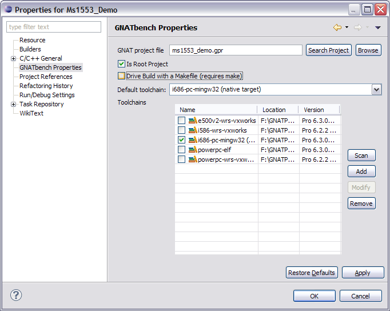Select Refactoring History in the tree
This screenshot has height=311, width=390.
[x=46, y=86]
